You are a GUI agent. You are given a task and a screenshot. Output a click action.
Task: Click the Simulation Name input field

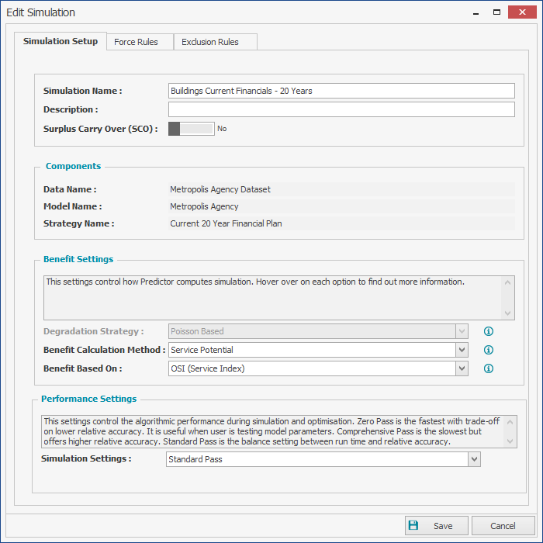point(341,91)
